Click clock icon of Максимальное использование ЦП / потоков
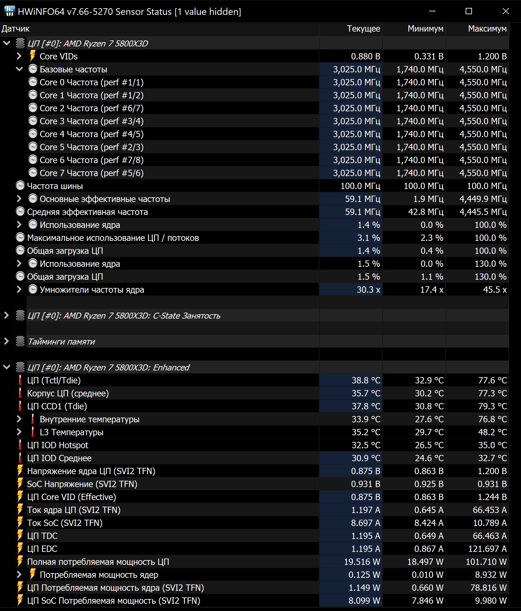Screen dimensions: 521x611 pos(20,237)
